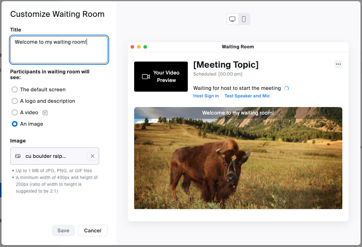Select the An image radio button
Image resolution: width=362 pixels, height=247 pixels.
pyautogui.click(x=15, y=124)
